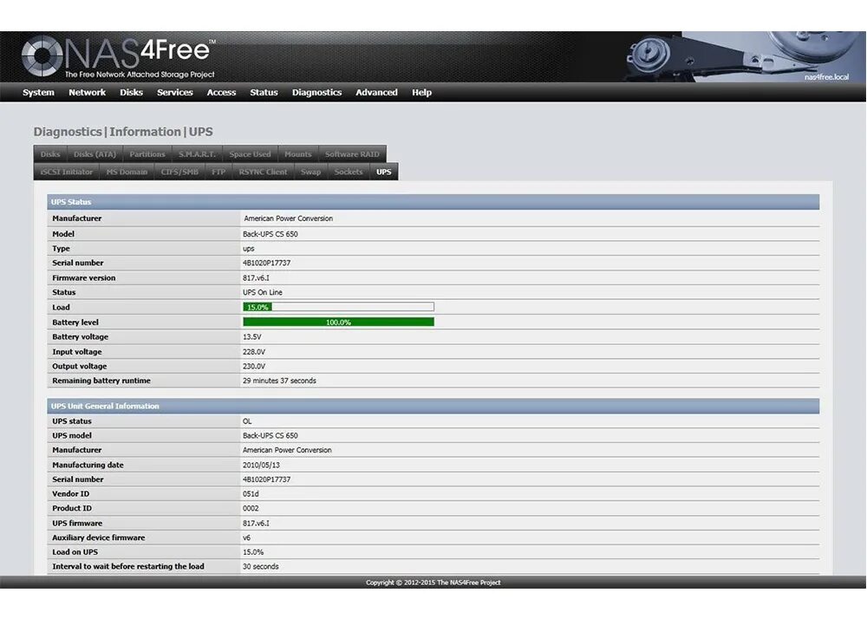Click the Type value 'ups'
The image size is (867, 619).
(x=248, y=249)
